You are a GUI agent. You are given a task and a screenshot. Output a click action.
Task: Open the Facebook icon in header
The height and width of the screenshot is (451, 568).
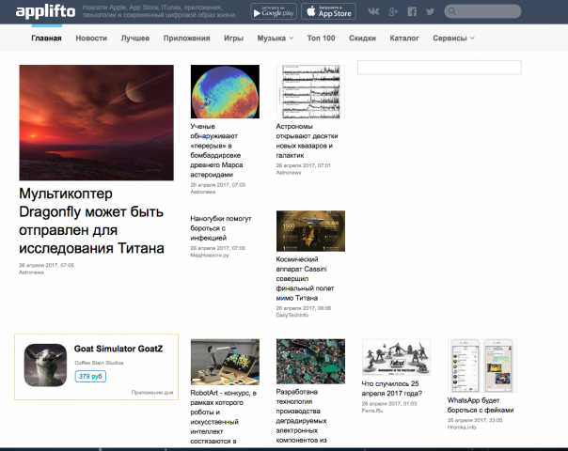point(412,11)
